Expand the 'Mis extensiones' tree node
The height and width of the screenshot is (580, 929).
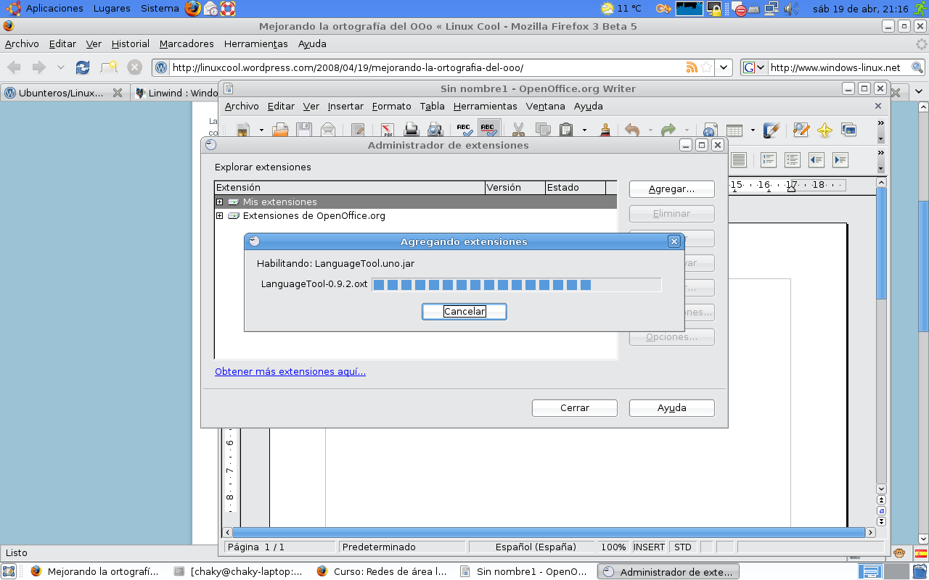click(220, 202)
